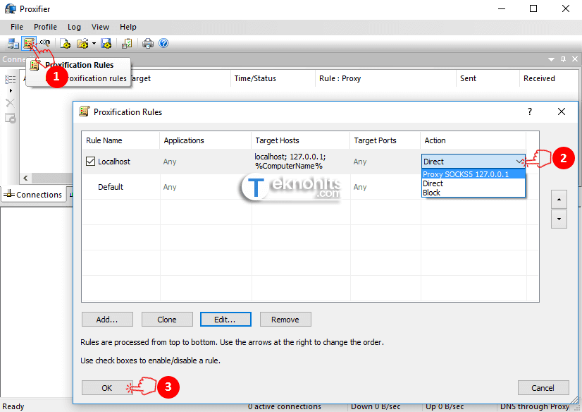
Task: Uncheck the Localhost rule checkbox
Action: [90, 162]
